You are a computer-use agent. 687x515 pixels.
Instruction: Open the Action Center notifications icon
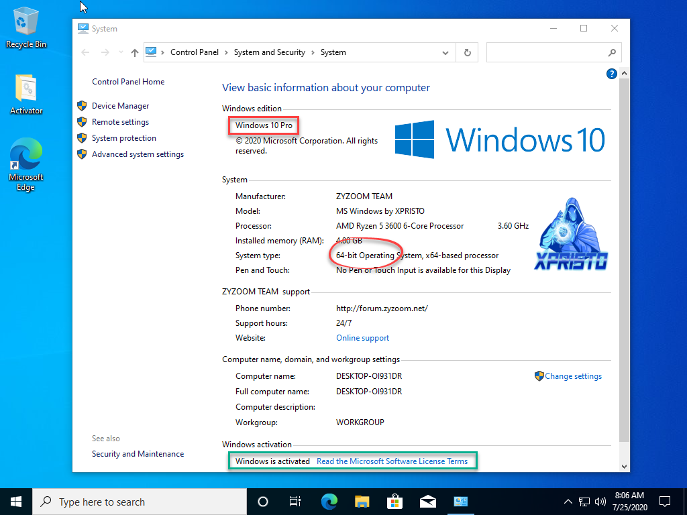[x=665, y=502]
